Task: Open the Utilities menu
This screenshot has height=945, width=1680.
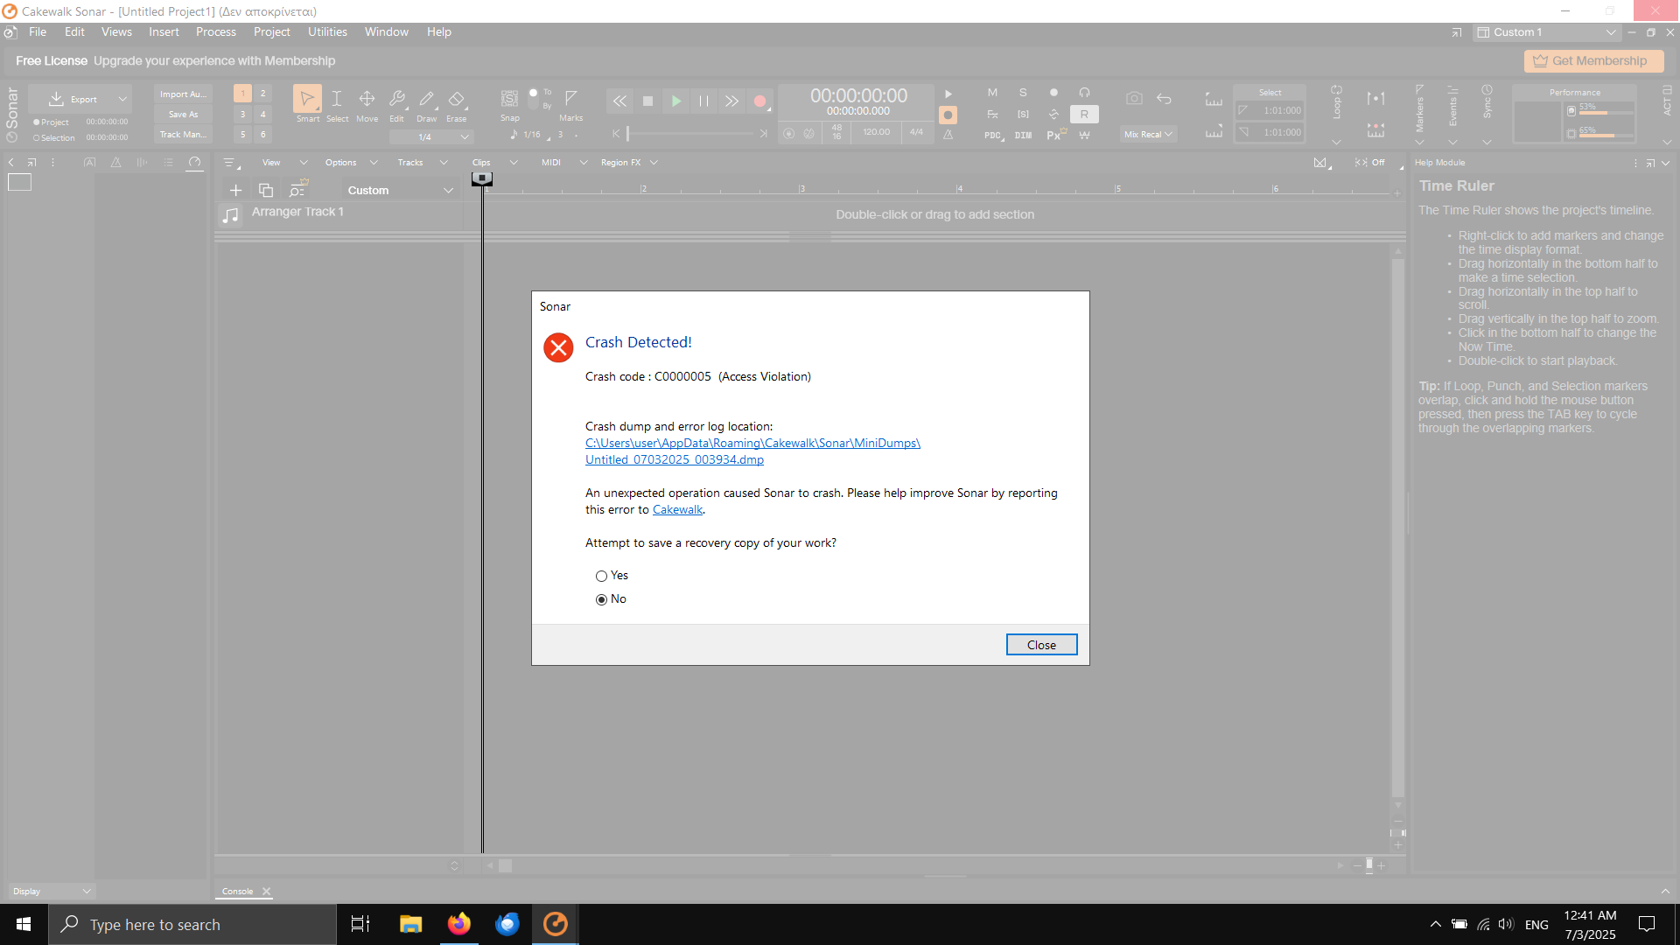Action: pyautogui.click(x=327, y=32)
